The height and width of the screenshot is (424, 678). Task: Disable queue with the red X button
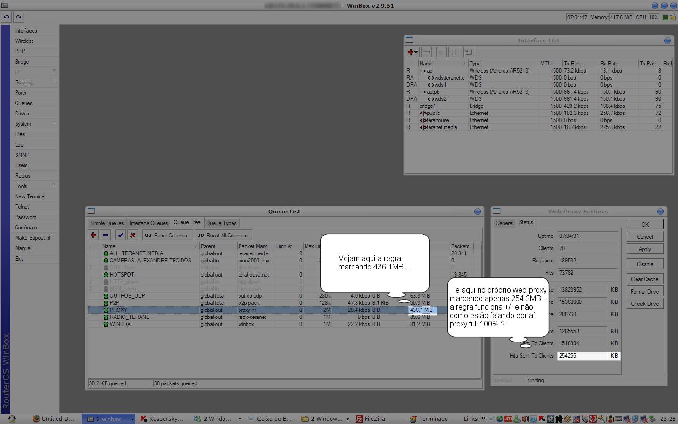pyautogui.click(x=133, y=235)
